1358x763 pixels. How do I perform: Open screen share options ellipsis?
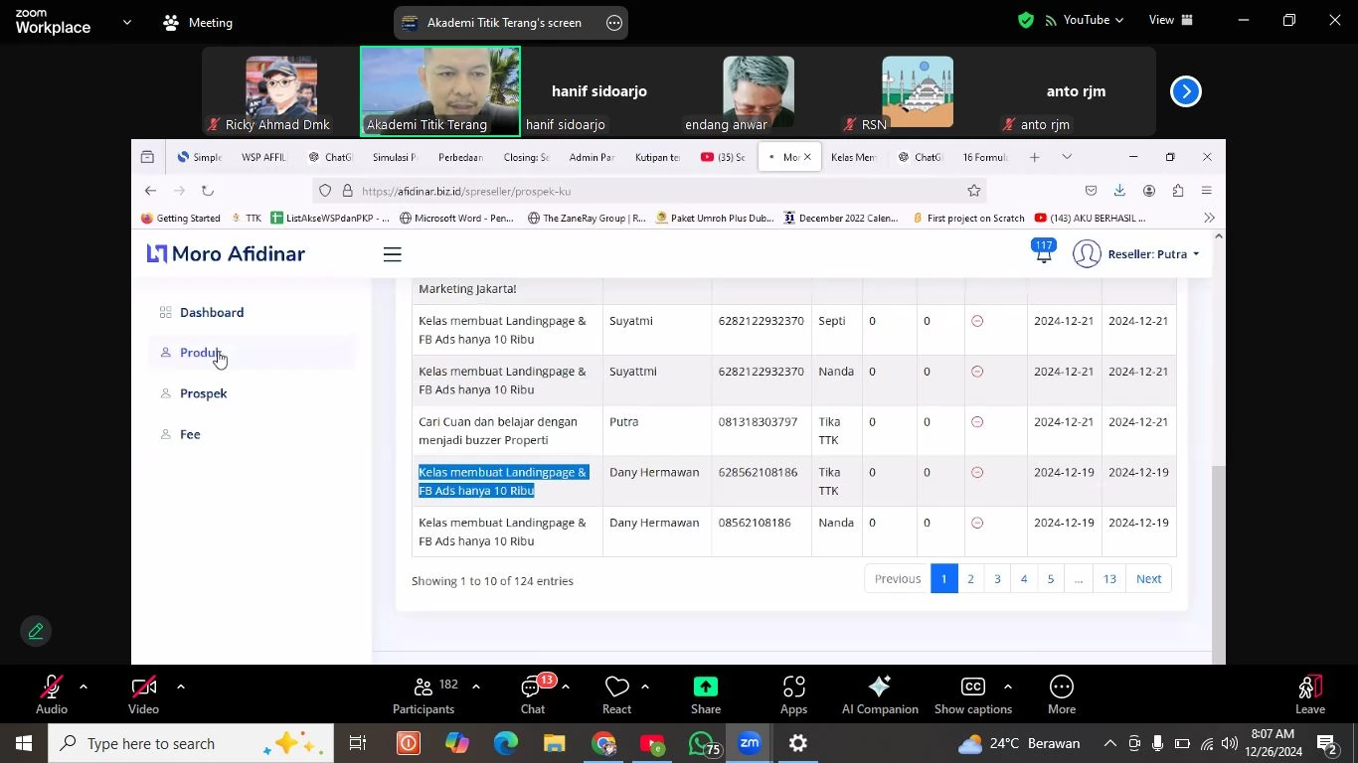point(614,23)
